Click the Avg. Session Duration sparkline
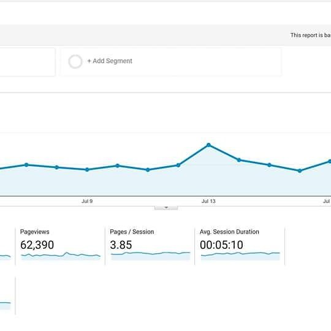Image resolution: width=331 pixels, height=331 pixels. 240,256
